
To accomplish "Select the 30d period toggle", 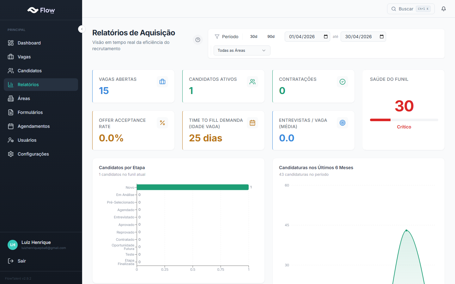I will (254, 37).
